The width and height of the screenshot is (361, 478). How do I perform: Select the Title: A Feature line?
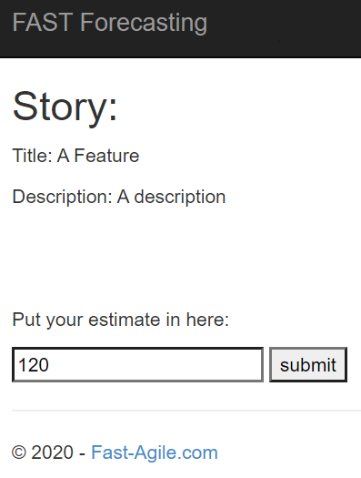[75, 156]
